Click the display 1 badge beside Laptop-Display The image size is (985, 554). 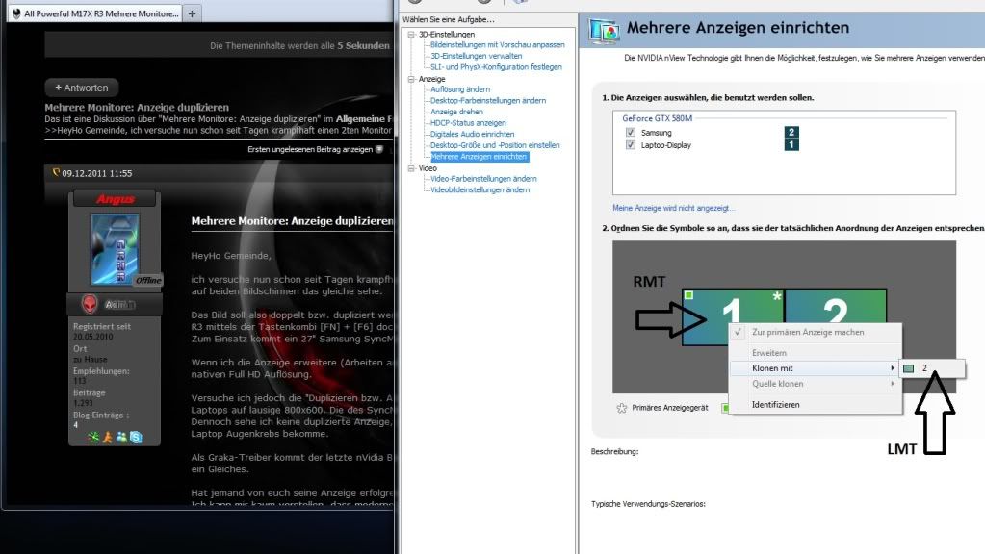791,144
